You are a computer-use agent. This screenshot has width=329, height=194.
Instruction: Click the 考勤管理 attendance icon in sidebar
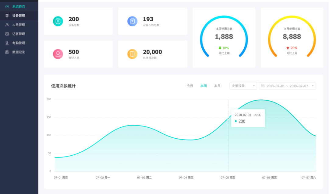(7, 43)
